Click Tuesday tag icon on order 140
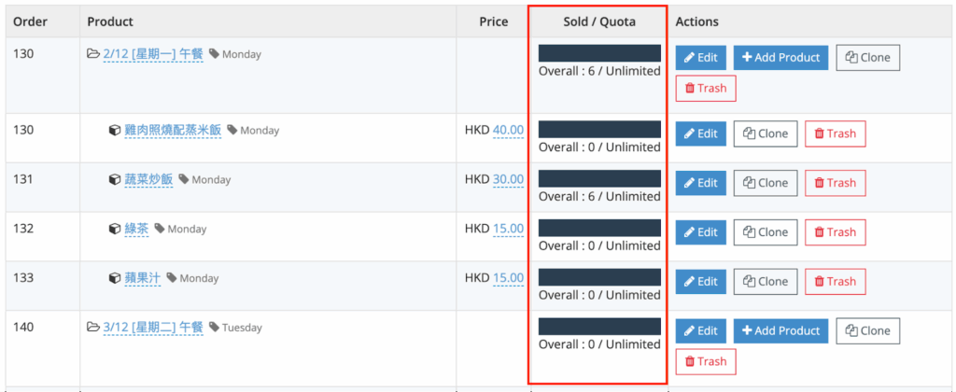The image size is (956, 392). pyautogui.click(x=214, y=328)
